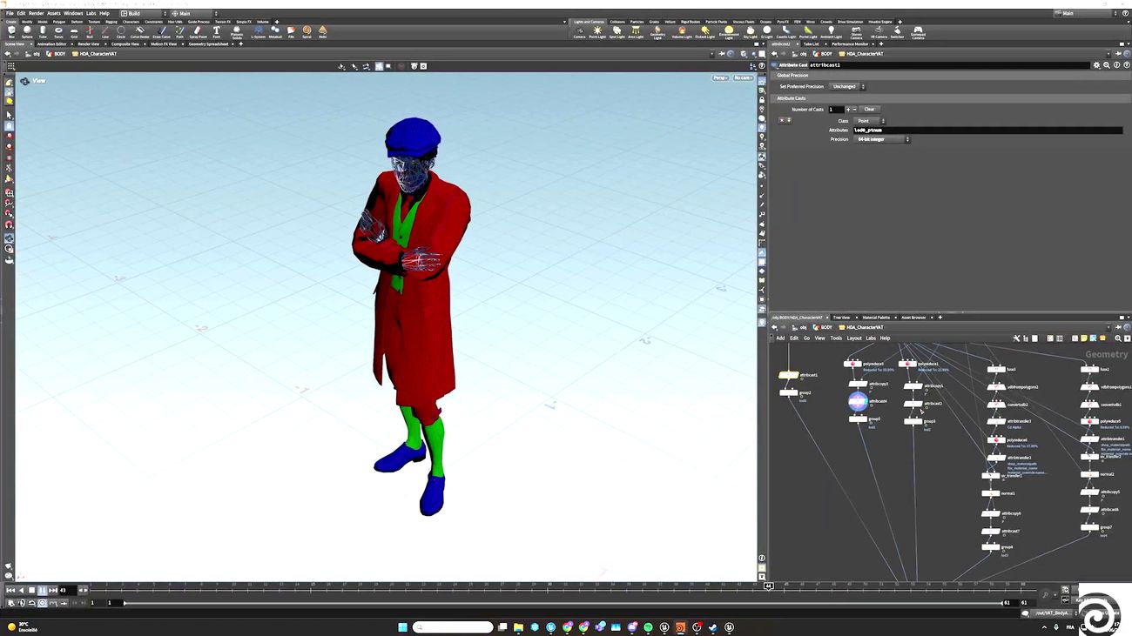
Task: Select the Sphere shelf tool
Action: click(27, 31)
